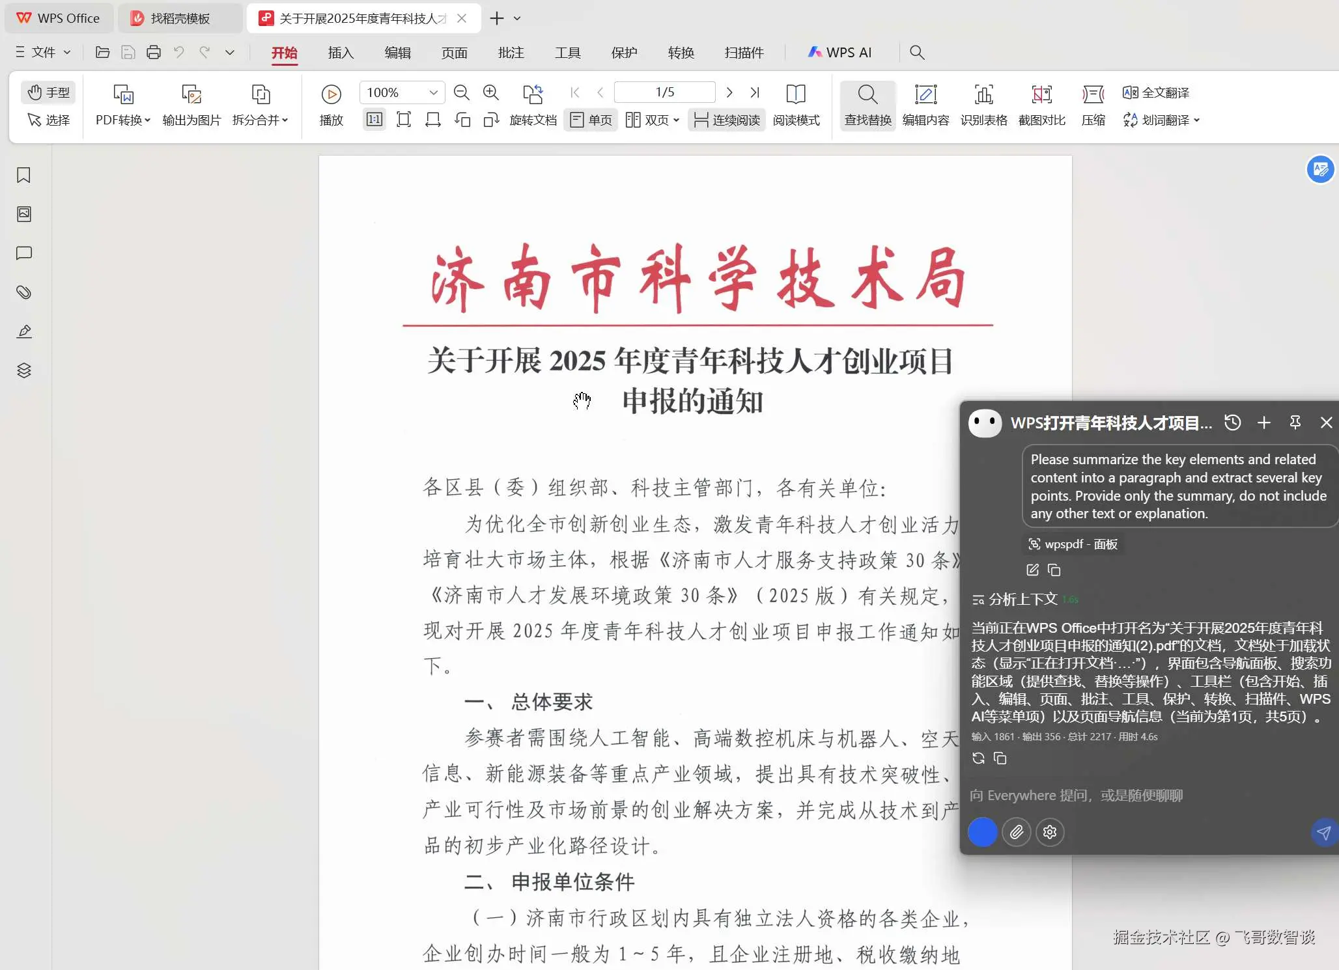Screen dimensions: 1339x970
Task: Expand the 拆分合并 dropdown arrow
Action: point(285,120)
